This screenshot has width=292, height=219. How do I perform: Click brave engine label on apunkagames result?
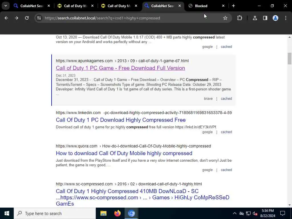208,99
